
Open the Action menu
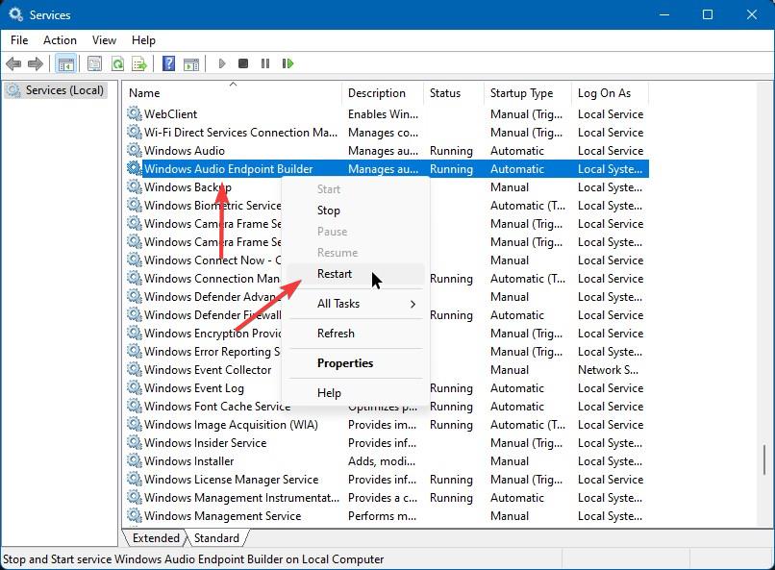click(59, 40)
